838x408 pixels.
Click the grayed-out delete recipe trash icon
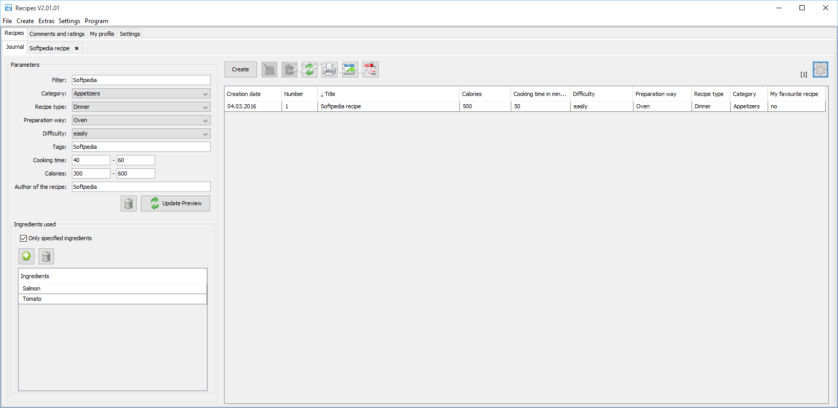coord(289,69)
